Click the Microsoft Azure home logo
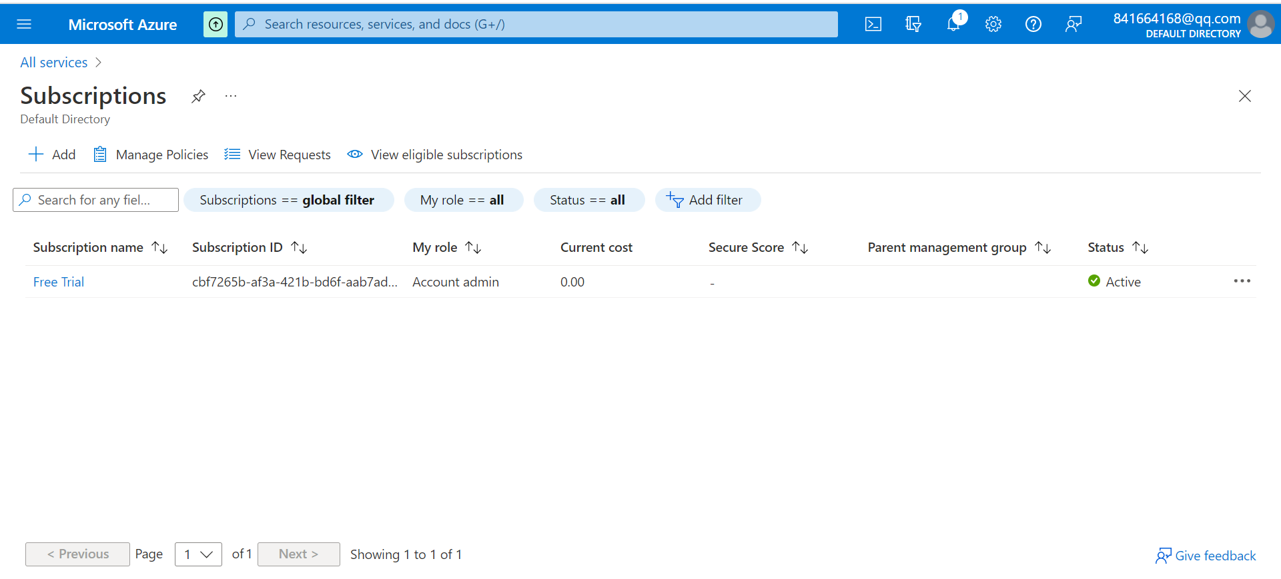This screenshot has height=579, width=1281. (x=123, y=25)
